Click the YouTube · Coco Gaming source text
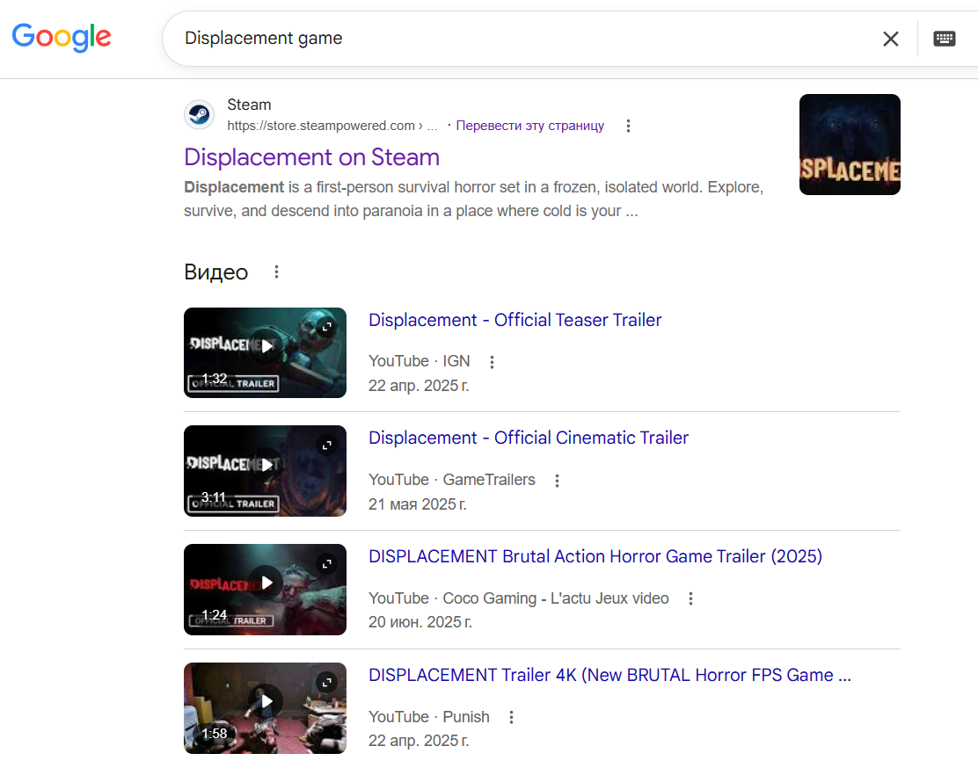This screenshot has width=978, height=768. pyautogui.click(x=518, y=598)
